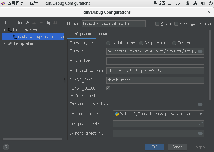Add a new run configuration
This screenshot has height=152, width=214.
6,23
